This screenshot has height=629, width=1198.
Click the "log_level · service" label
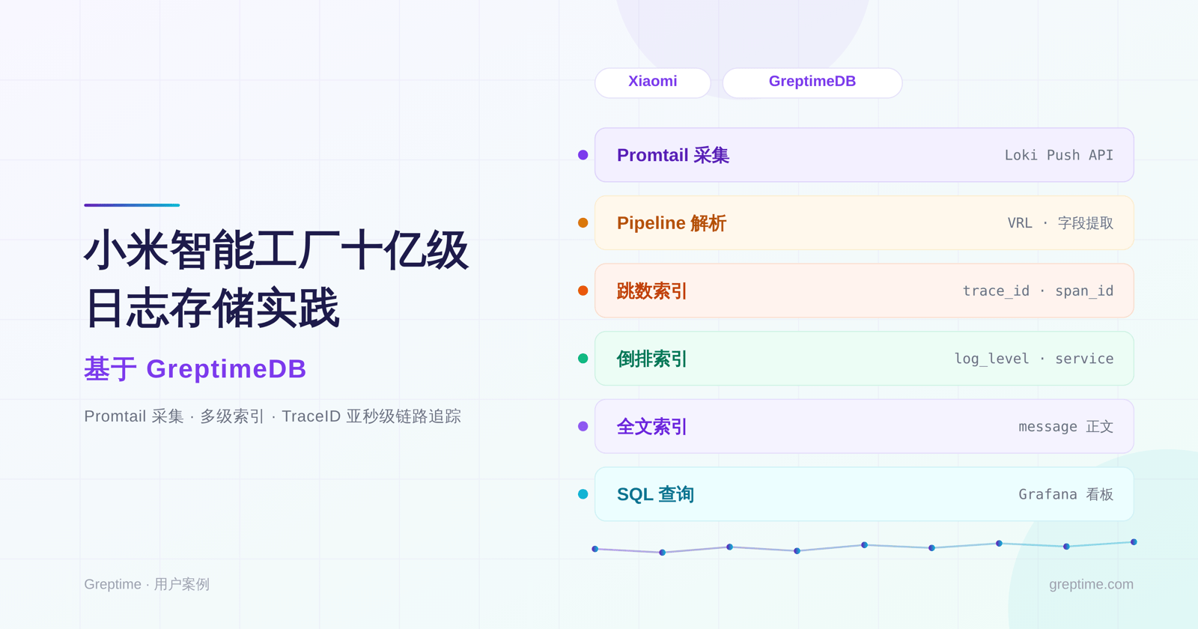coord(1033,359)
